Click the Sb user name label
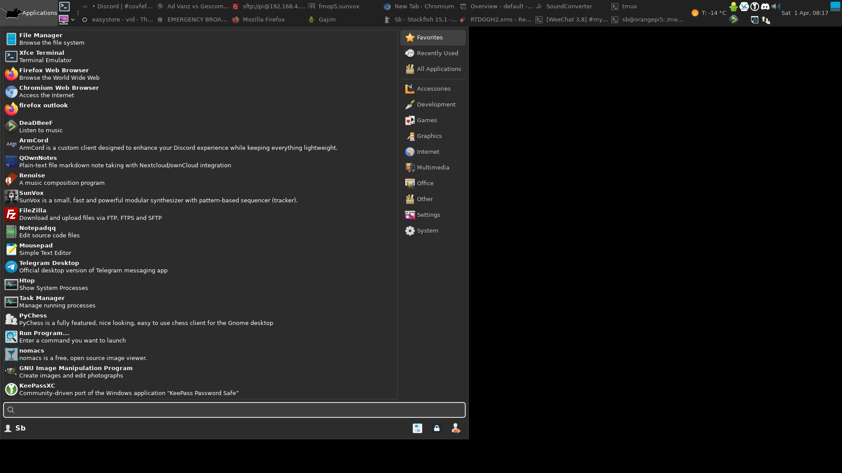Screen dimensions: 842x473 (21, 428)
